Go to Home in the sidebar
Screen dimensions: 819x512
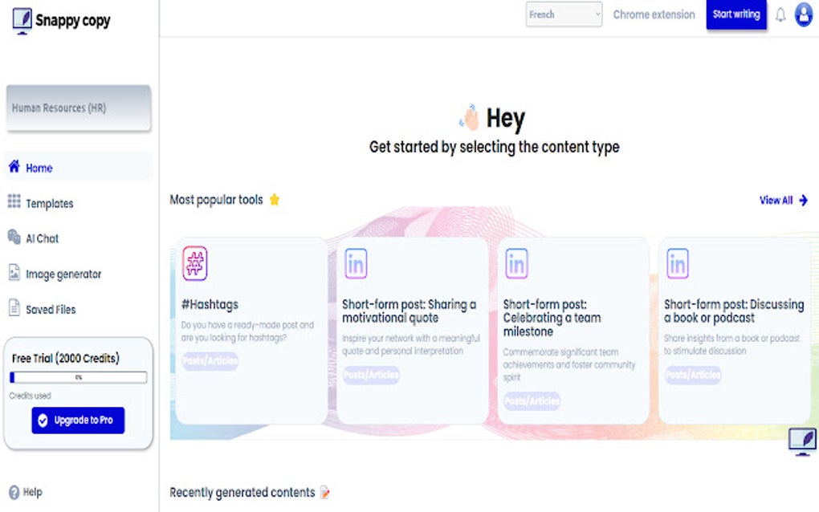point(39,168)
